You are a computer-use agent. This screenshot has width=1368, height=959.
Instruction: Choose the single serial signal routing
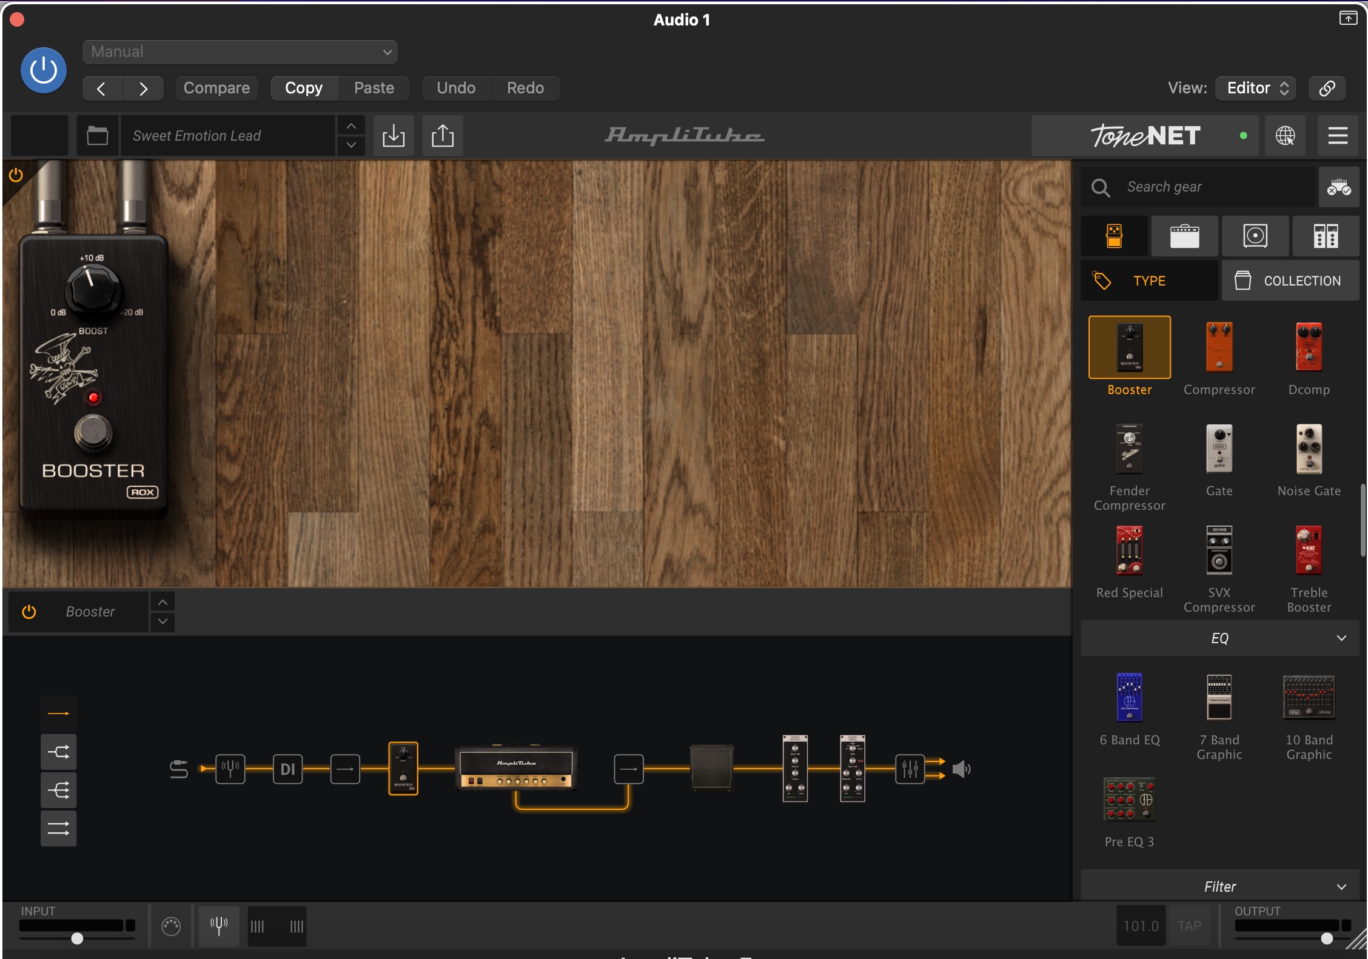tap(58, 714)
